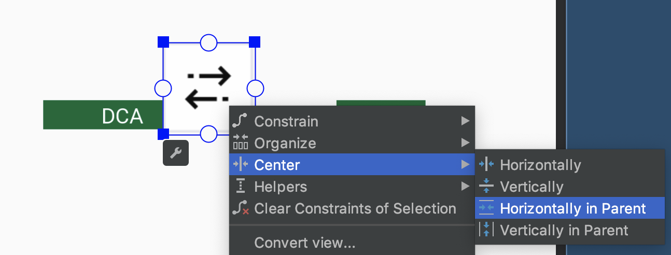This screenshot has height=255, width=671.
Task: Click the top constraint anchor circle
Action: [208, 42]
